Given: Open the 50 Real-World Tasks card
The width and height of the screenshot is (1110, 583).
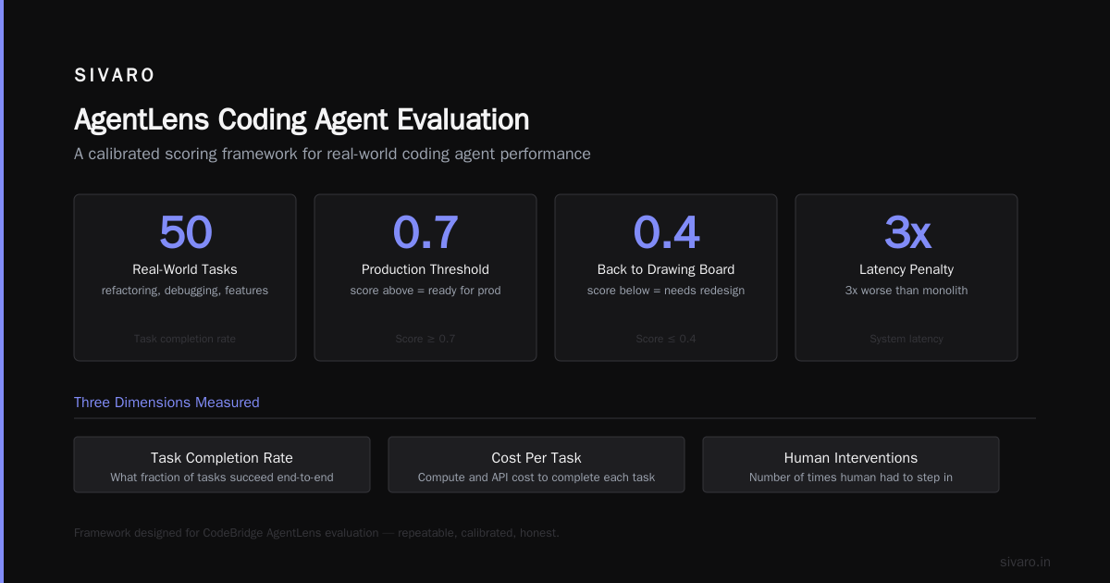Looking at the screenshot, I should 185,278.
